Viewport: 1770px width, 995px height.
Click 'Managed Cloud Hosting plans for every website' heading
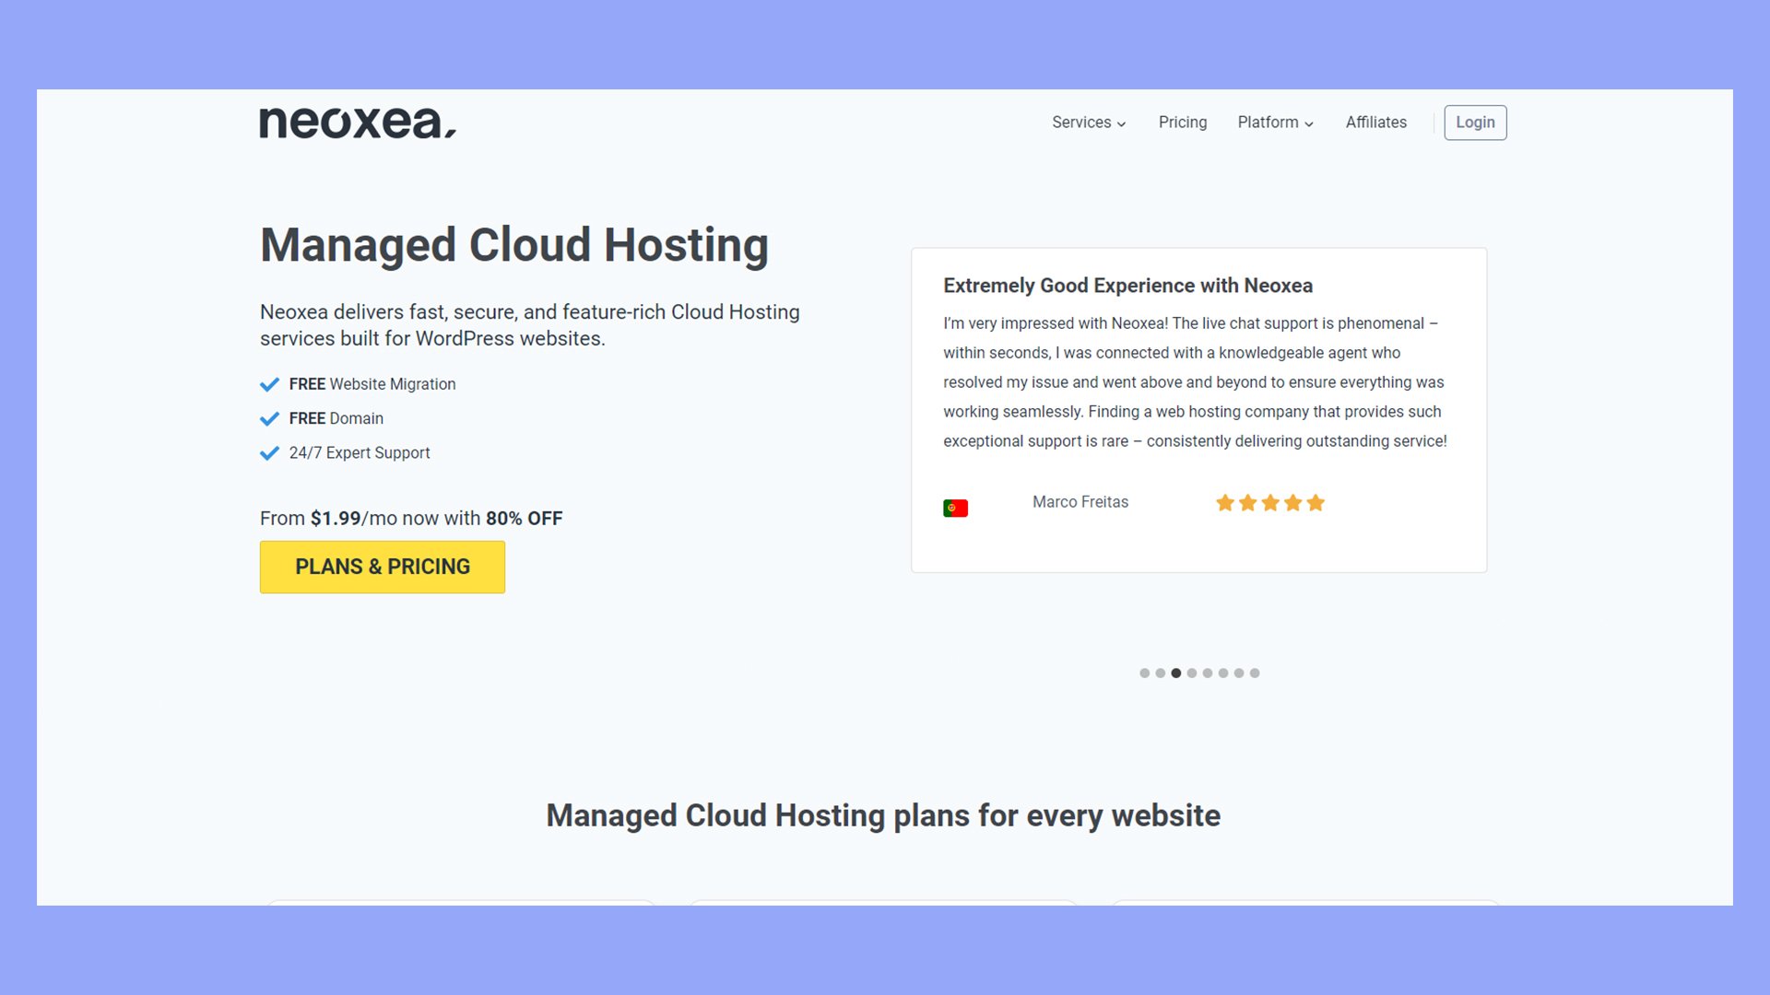(883, 816)
